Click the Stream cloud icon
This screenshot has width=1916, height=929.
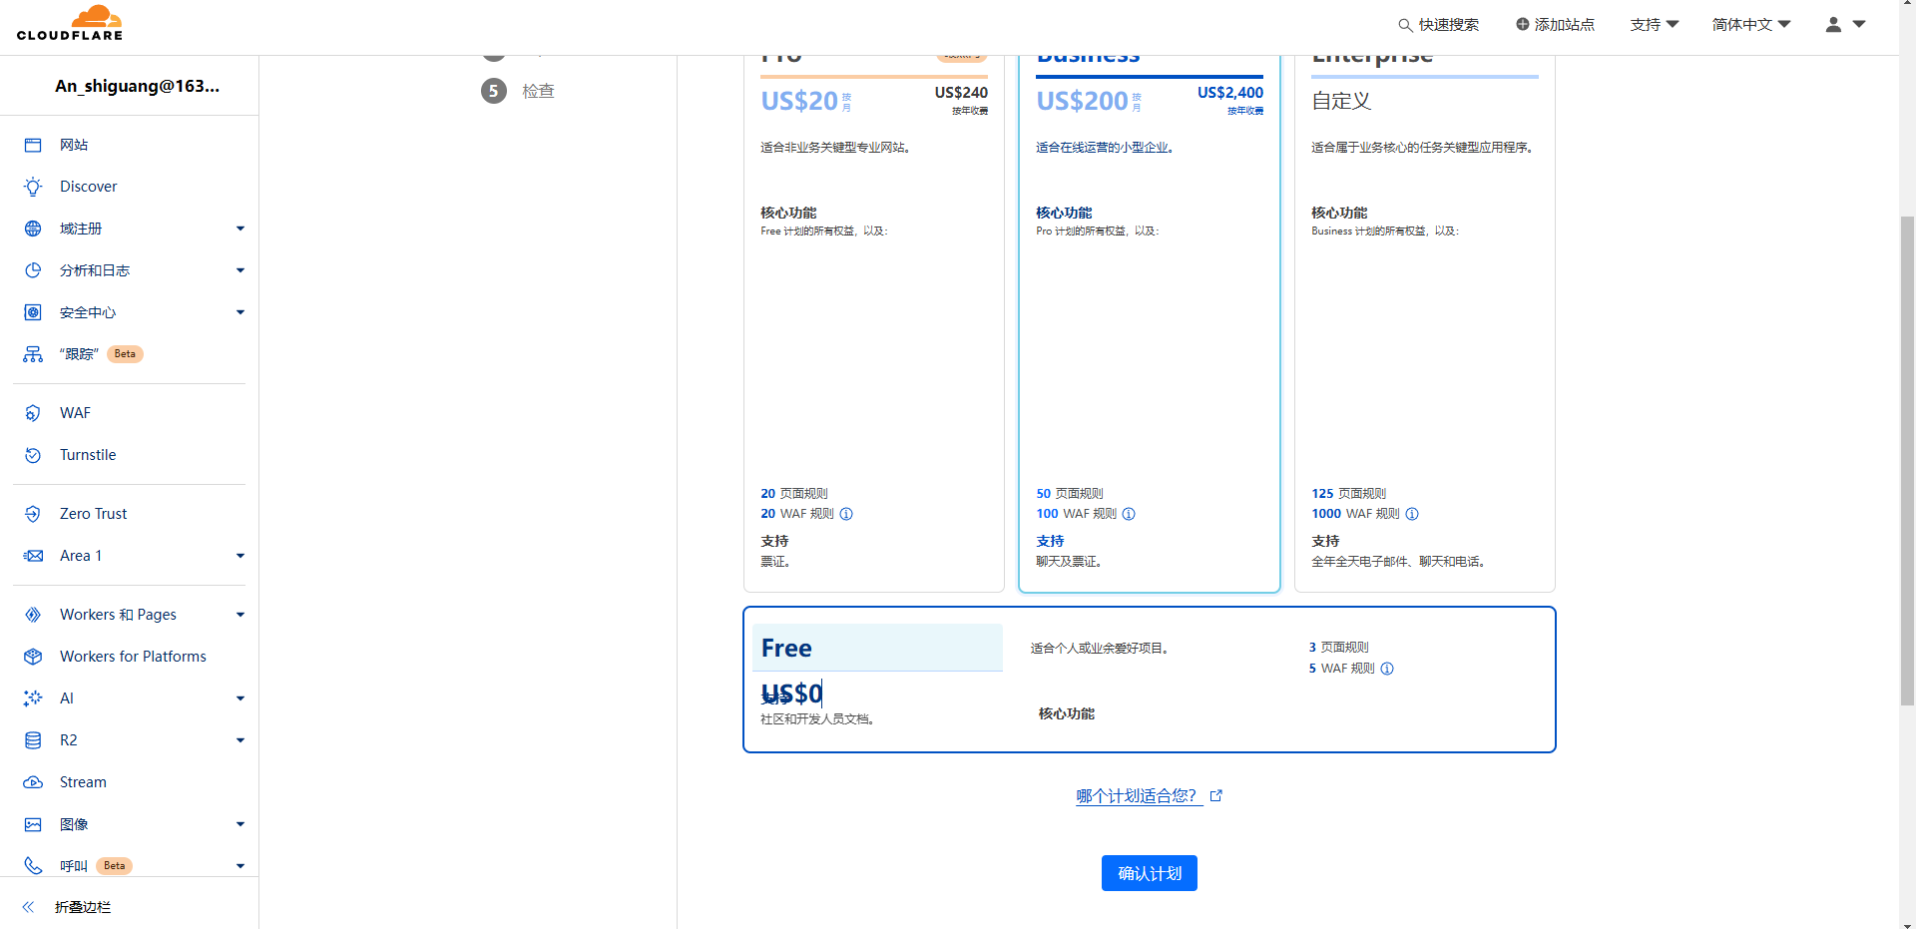tap(33, 782)
